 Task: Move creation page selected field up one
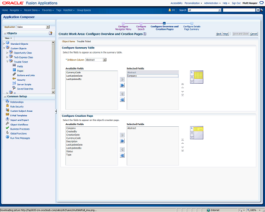tap(183, 143)
